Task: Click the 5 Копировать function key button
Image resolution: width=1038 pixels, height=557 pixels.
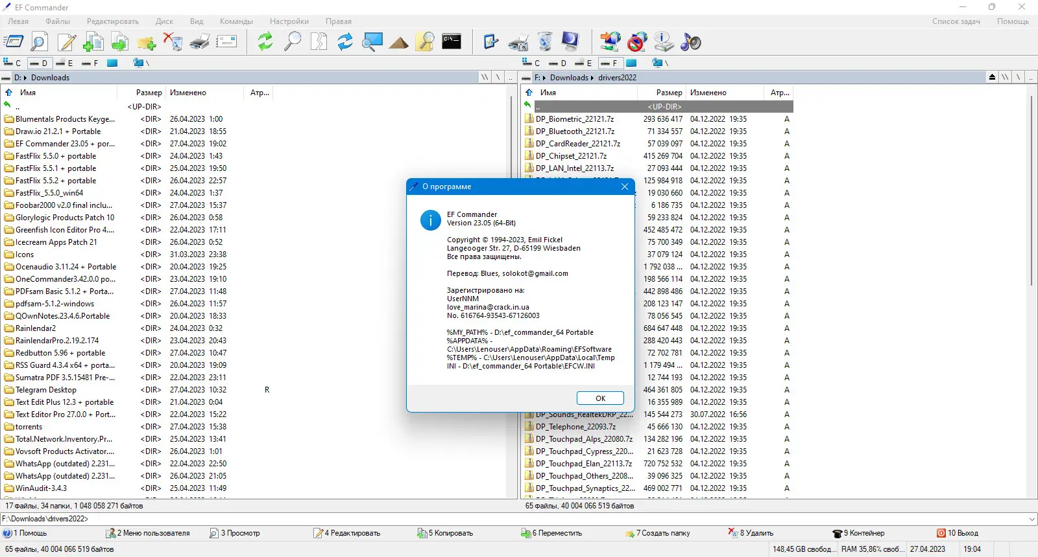Action: point(446,533)
